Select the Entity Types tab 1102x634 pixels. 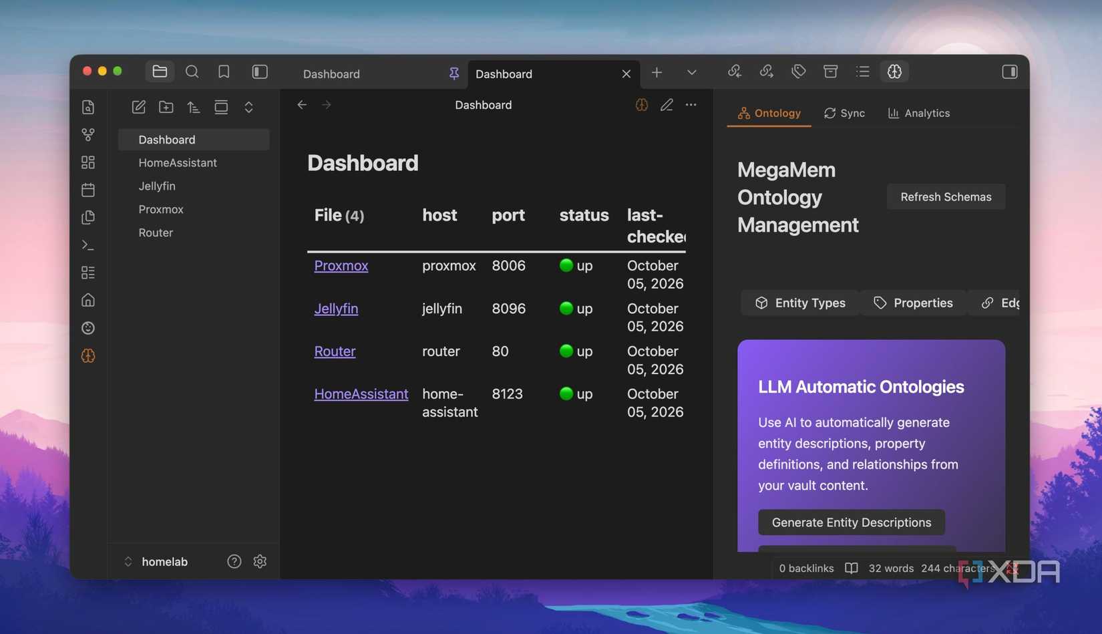tap(800, 303)
